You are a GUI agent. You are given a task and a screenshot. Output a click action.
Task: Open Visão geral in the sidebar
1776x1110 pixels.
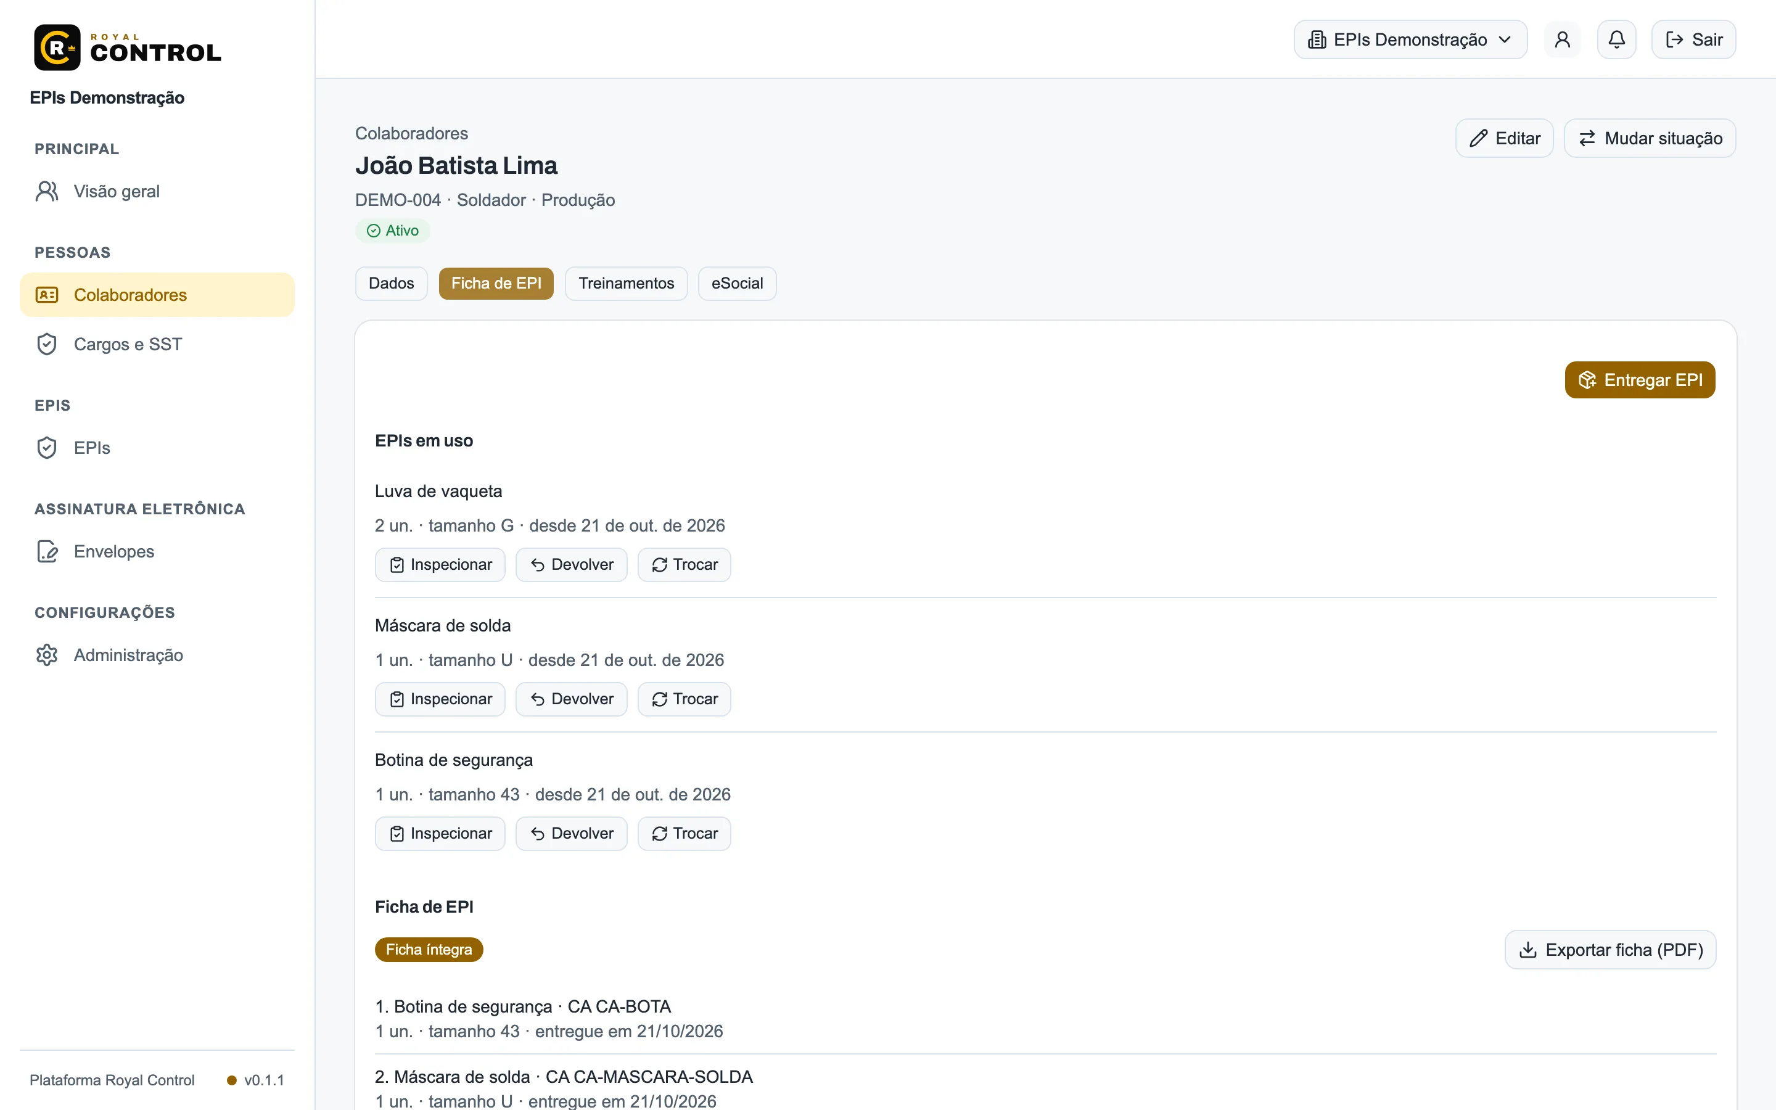point(157,192)
